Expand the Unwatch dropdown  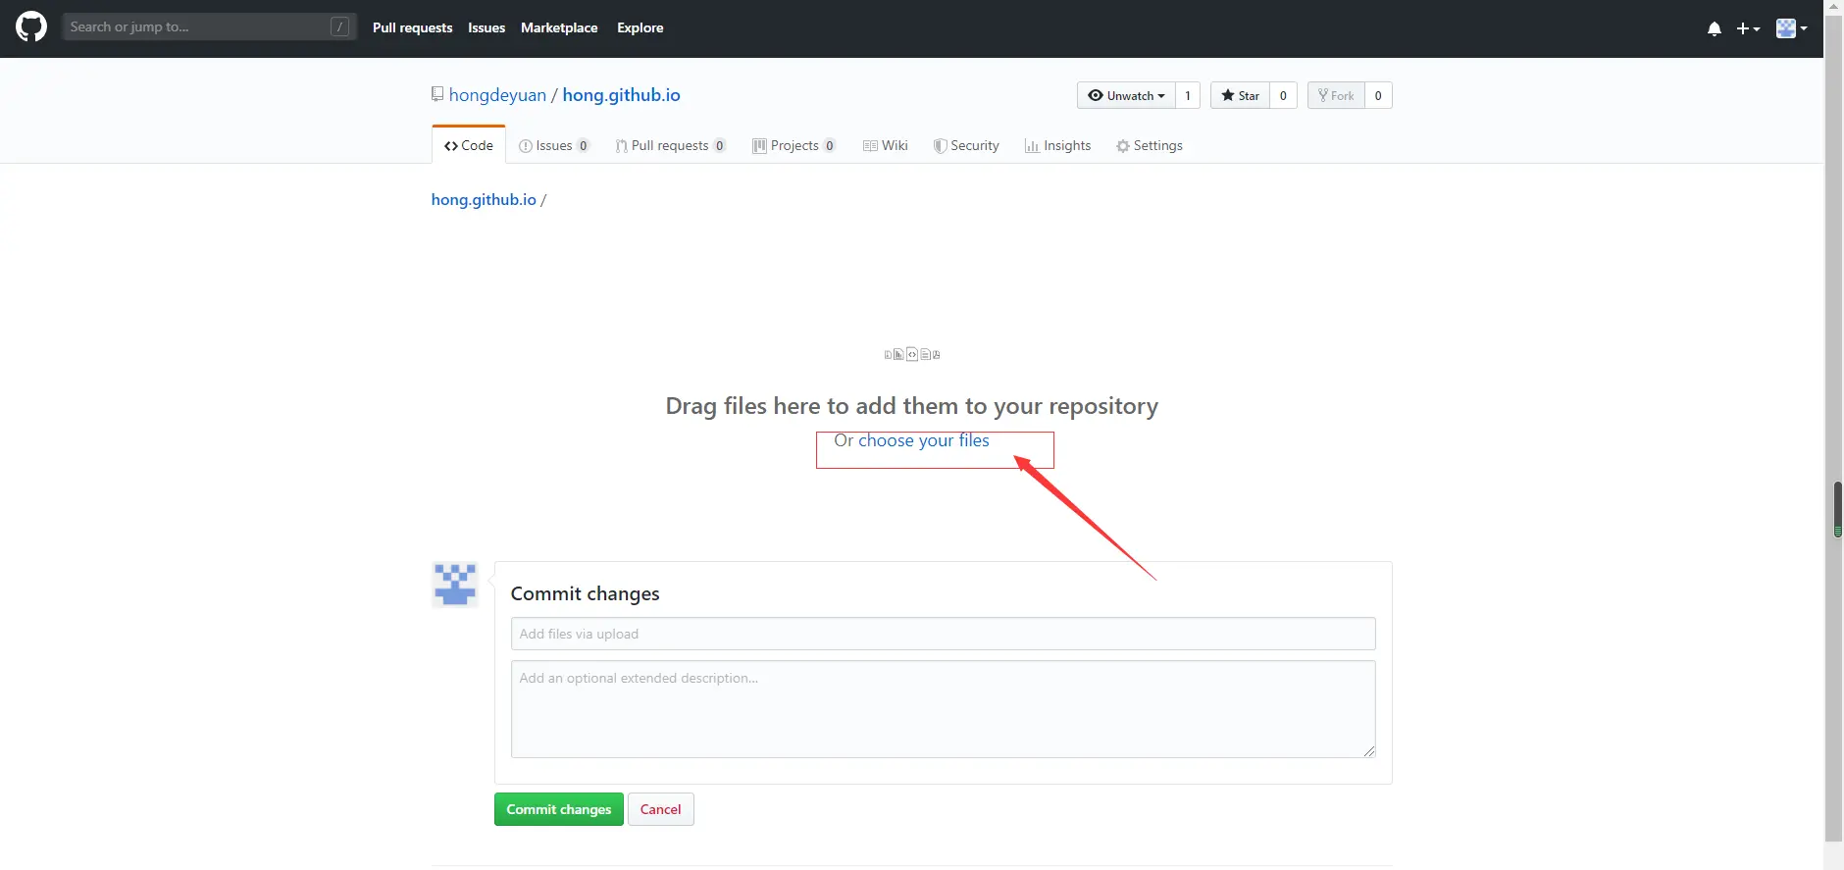pos(1126,95)
